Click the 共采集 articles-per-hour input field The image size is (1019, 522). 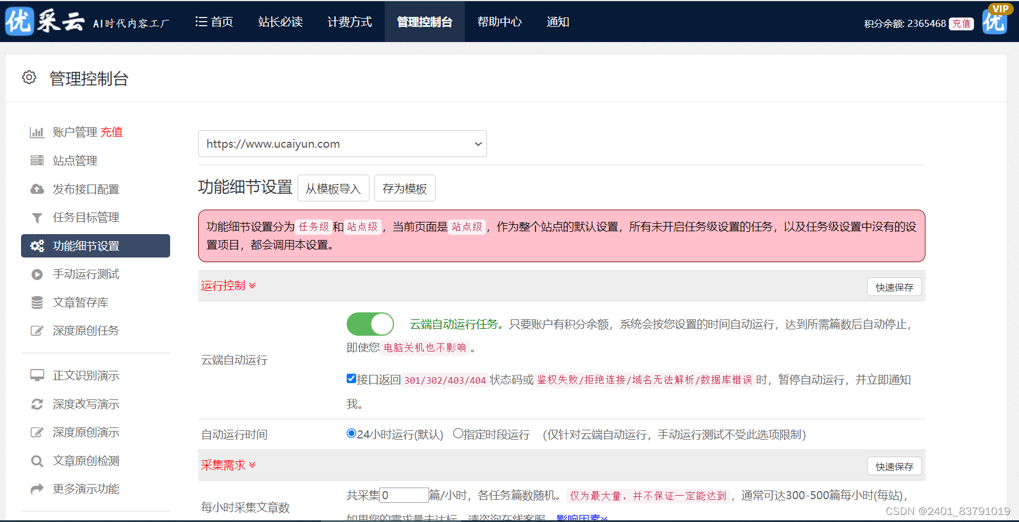coord(405,495)
